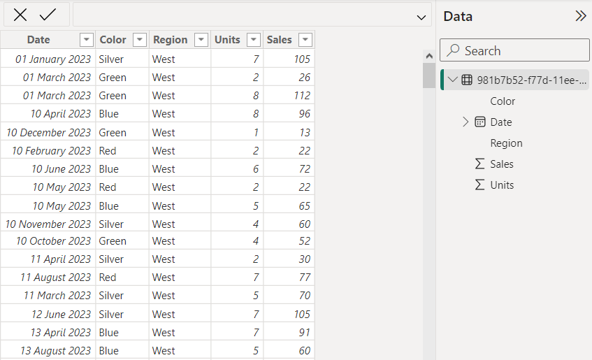Select the Units column header
The width and height of the screenshot is (592, 360).
[x=227, y=40]
